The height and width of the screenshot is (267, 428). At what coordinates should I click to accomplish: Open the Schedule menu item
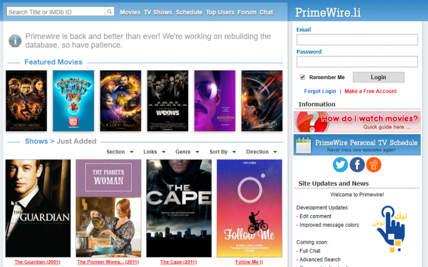(x=189, y=12)
